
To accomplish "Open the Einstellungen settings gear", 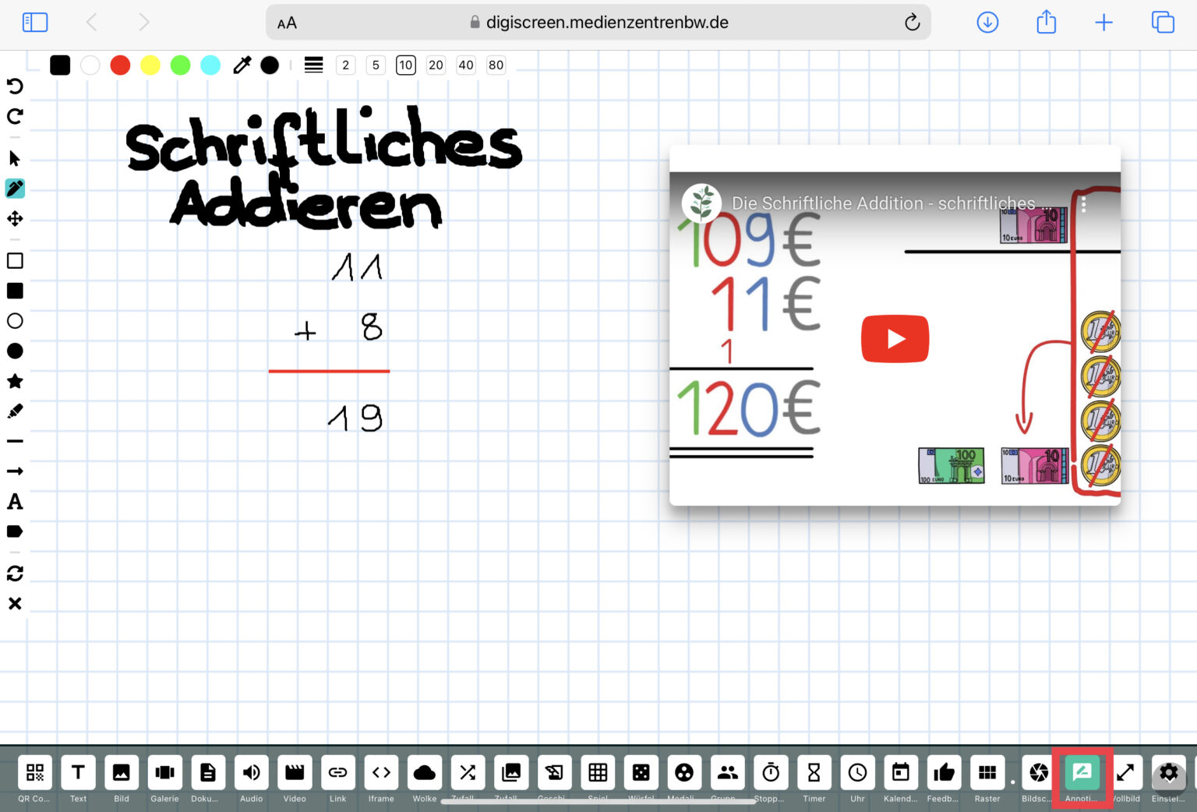I will tap(1168, 773).
